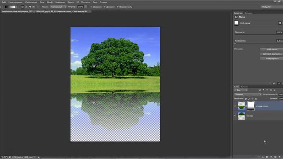Image resolution: width=283 pixels, height=159 pixels.
Task: Click the status bar zoom percentage
Action: 4,157
